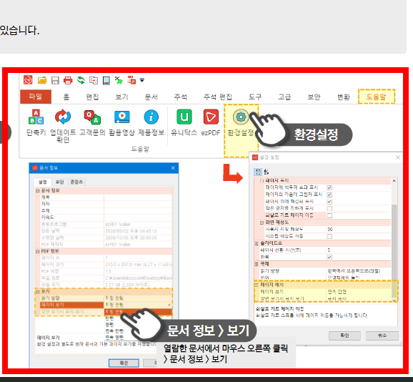Open 제품정보 info icon
Viewport: 413px width, 382px height.
[151, 117]
